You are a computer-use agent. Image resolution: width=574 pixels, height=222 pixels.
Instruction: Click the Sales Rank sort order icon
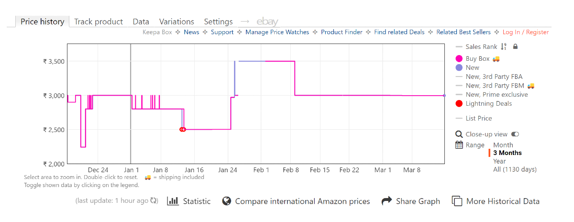(503, 47)
